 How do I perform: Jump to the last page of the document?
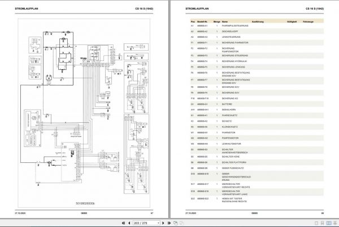pyautogui.click(x=169, y=223)
